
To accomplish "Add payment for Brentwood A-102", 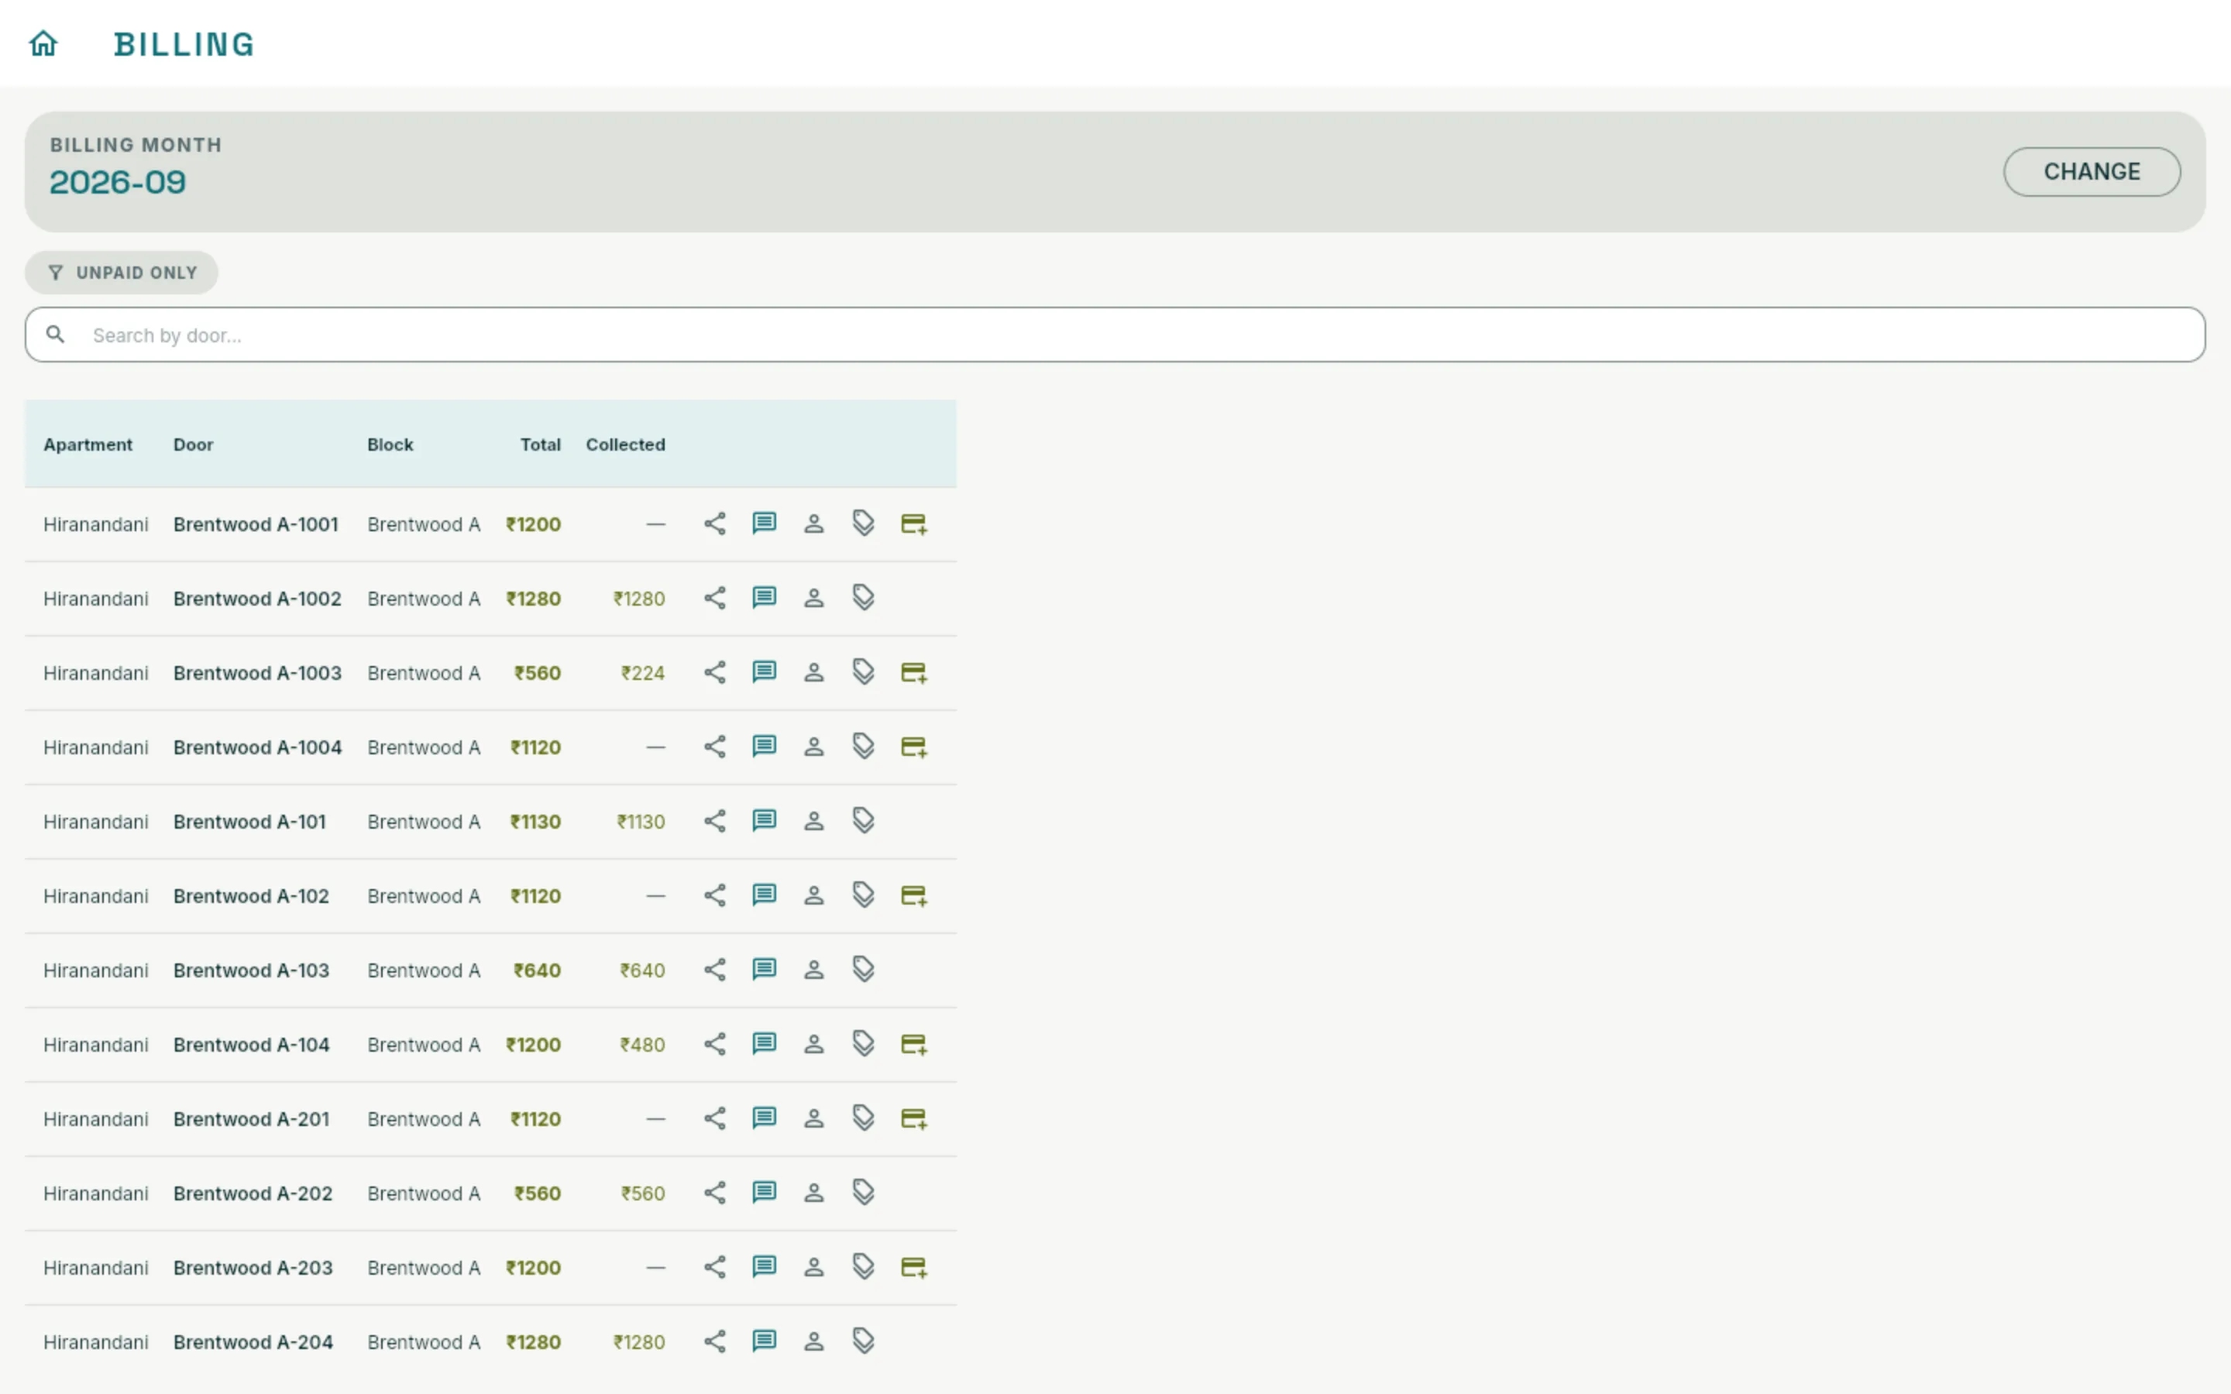I will (913, 896).
